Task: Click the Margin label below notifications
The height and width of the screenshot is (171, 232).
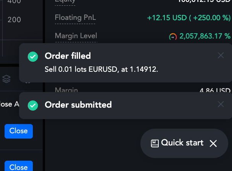Action: (x=66, y=90)
